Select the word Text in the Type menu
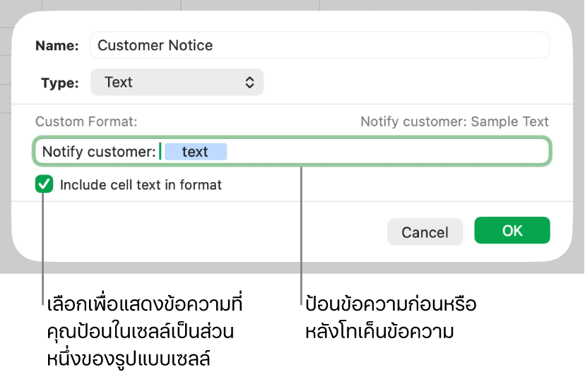The image size is (585, 377). point(118,82)
